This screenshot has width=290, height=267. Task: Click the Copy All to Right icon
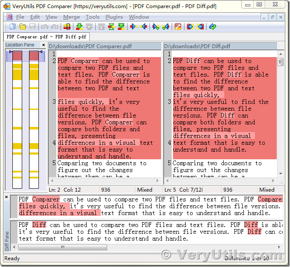point(190,27)
